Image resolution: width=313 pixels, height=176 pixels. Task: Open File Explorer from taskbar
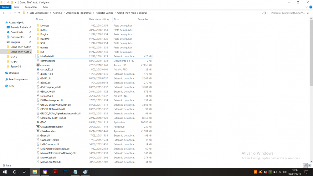(x=35, y=172)
